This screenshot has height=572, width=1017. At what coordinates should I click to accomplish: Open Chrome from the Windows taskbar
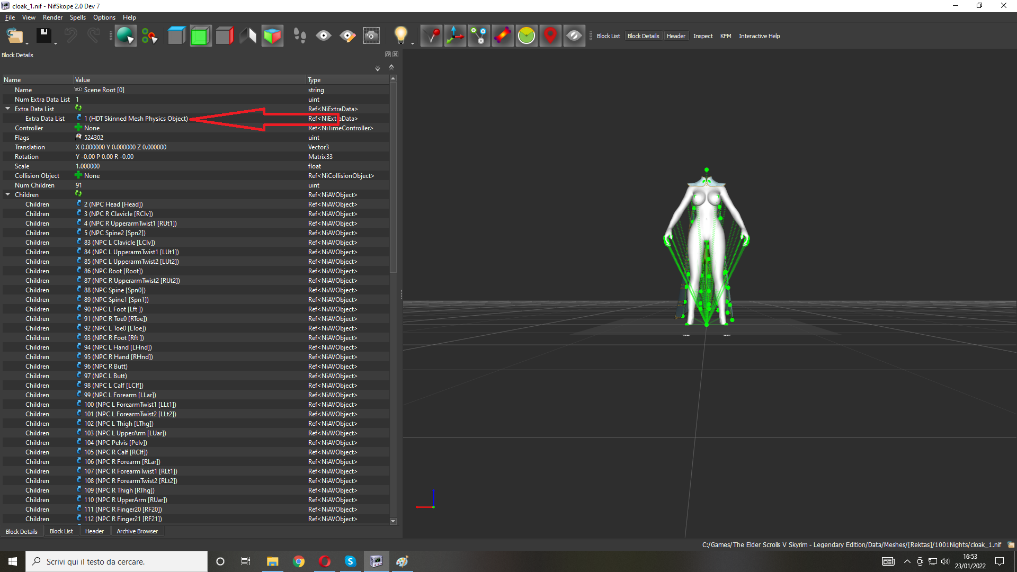tap(299, 561)
